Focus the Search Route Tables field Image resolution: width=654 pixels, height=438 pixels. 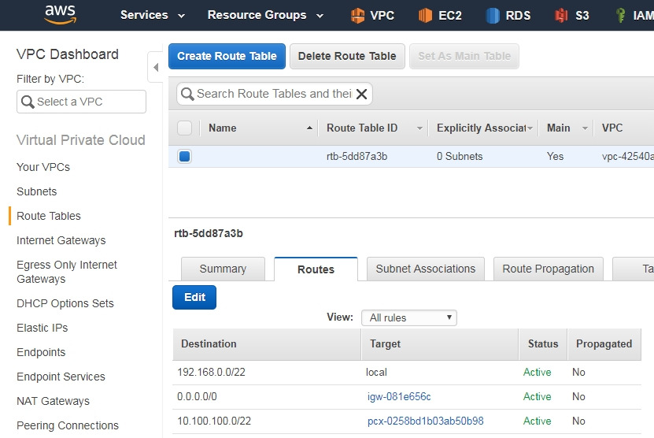pos(275,94)
